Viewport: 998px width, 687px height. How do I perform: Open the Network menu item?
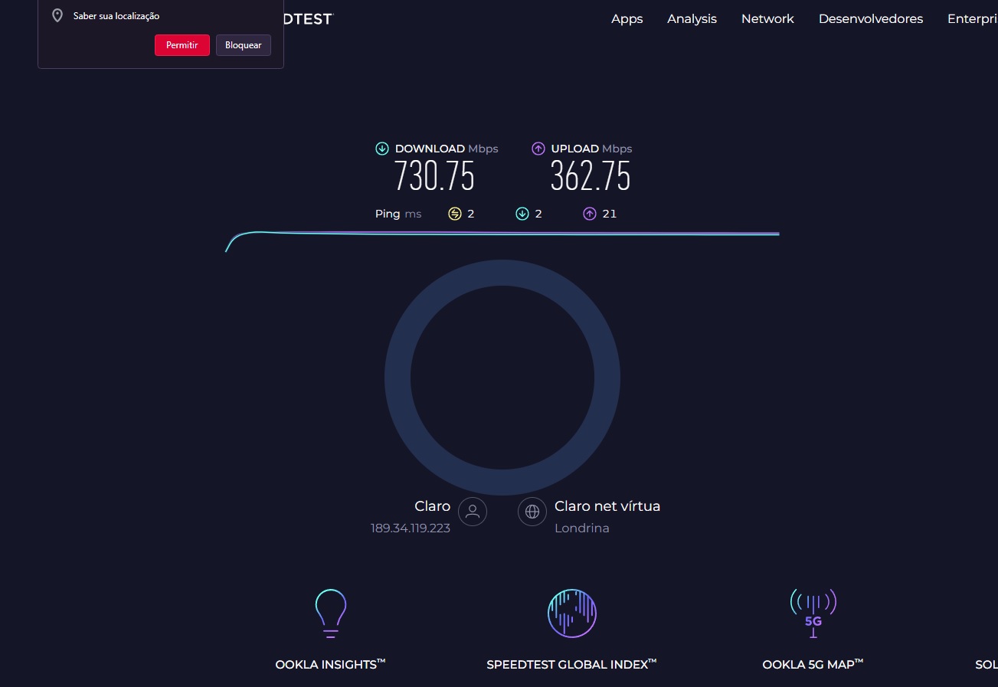click(x=767, y=19)
